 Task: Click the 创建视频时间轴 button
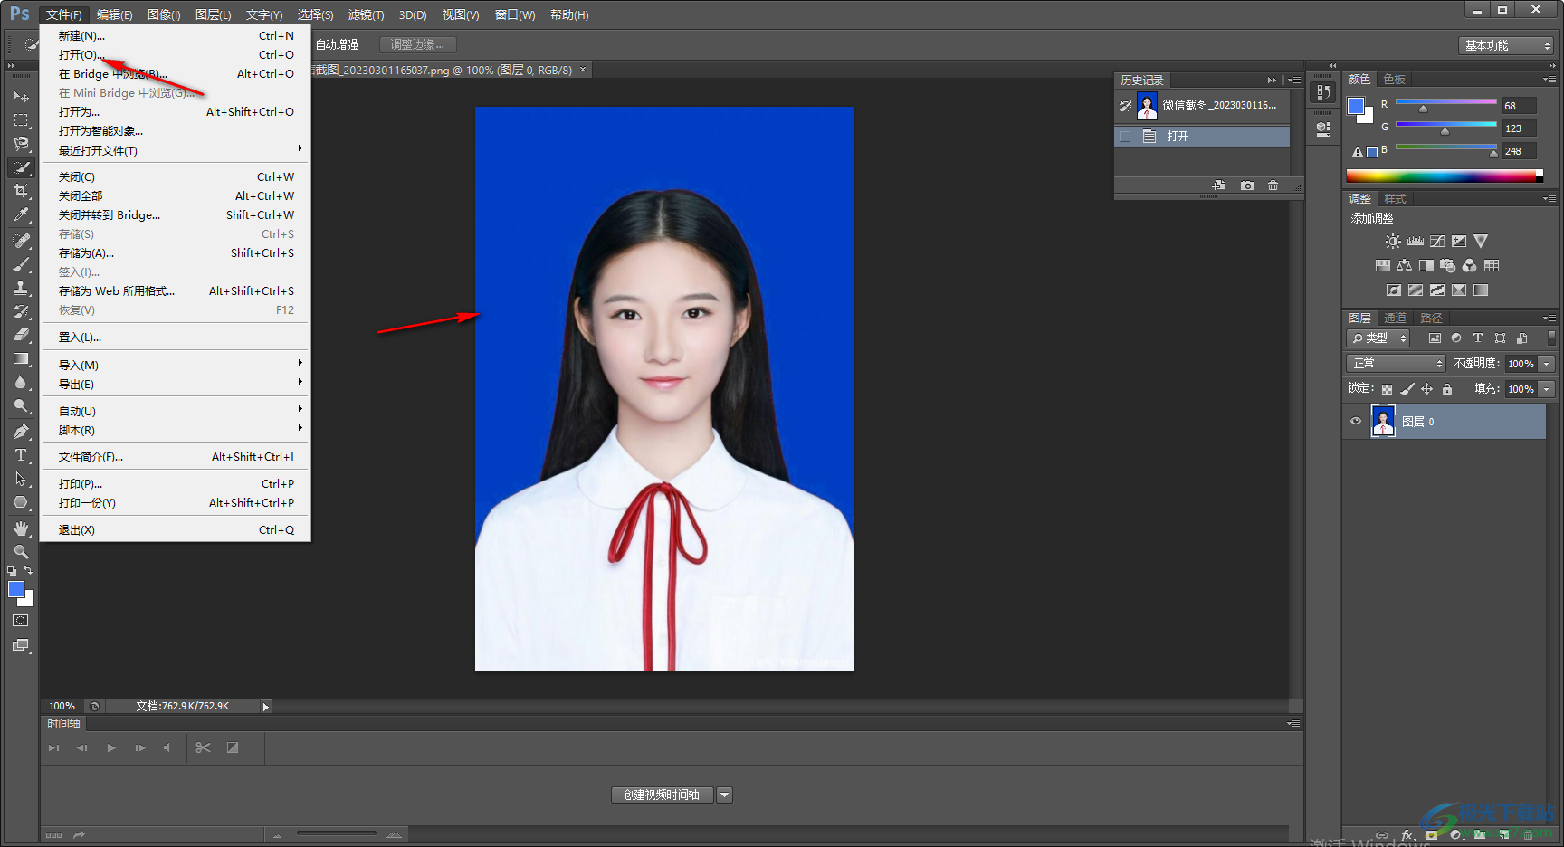tap(662, 795)
